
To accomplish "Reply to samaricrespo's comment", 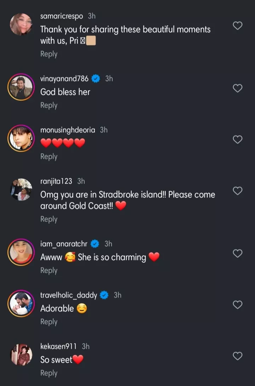I will click(x=49, y=54).
